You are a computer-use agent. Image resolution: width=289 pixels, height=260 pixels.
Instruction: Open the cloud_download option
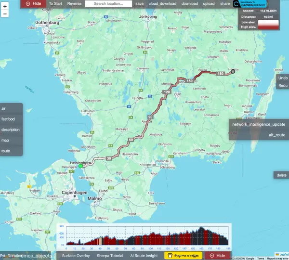click(162, 3)
